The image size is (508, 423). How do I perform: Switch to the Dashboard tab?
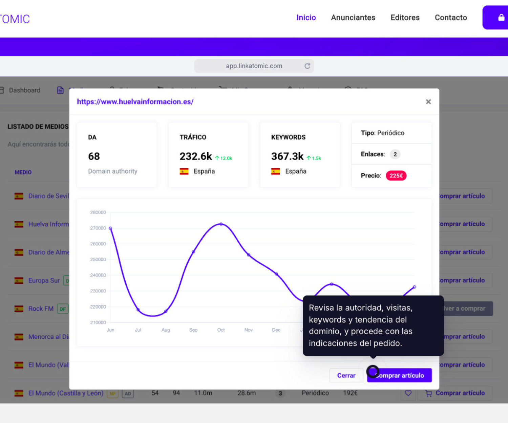(24, 90)
